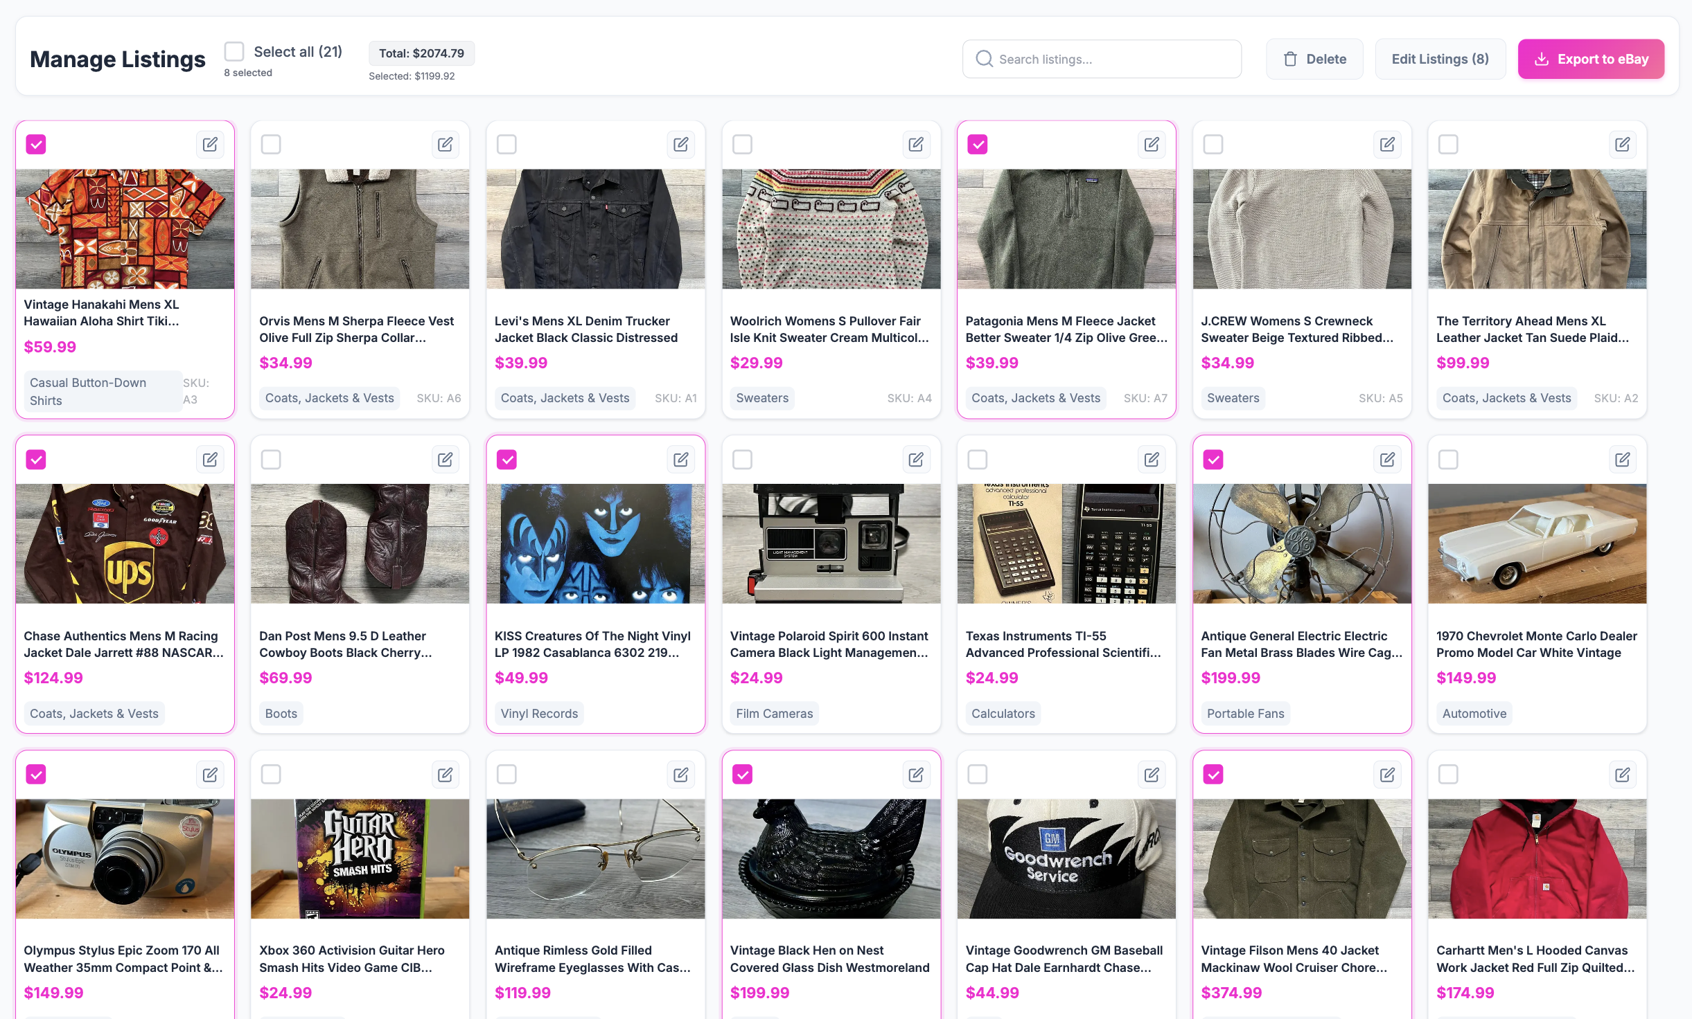Click the Delete button
The width and height of the screenshot is (1692, 1019).
coord(1314,59)
